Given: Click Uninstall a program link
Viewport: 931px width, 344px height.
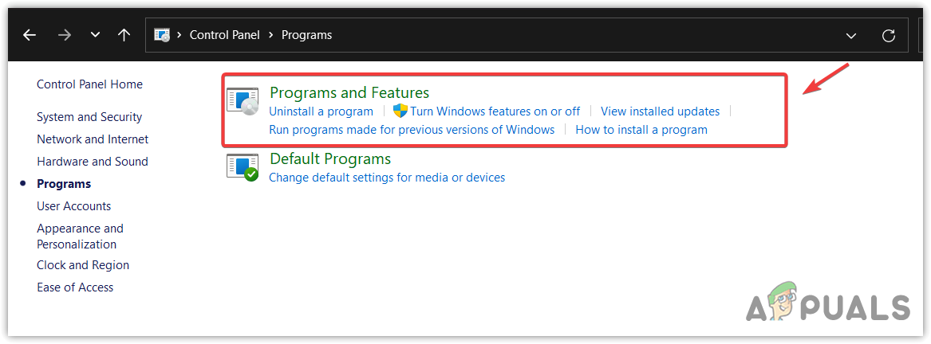Looking at the screenshot, I should coord(321,111).
